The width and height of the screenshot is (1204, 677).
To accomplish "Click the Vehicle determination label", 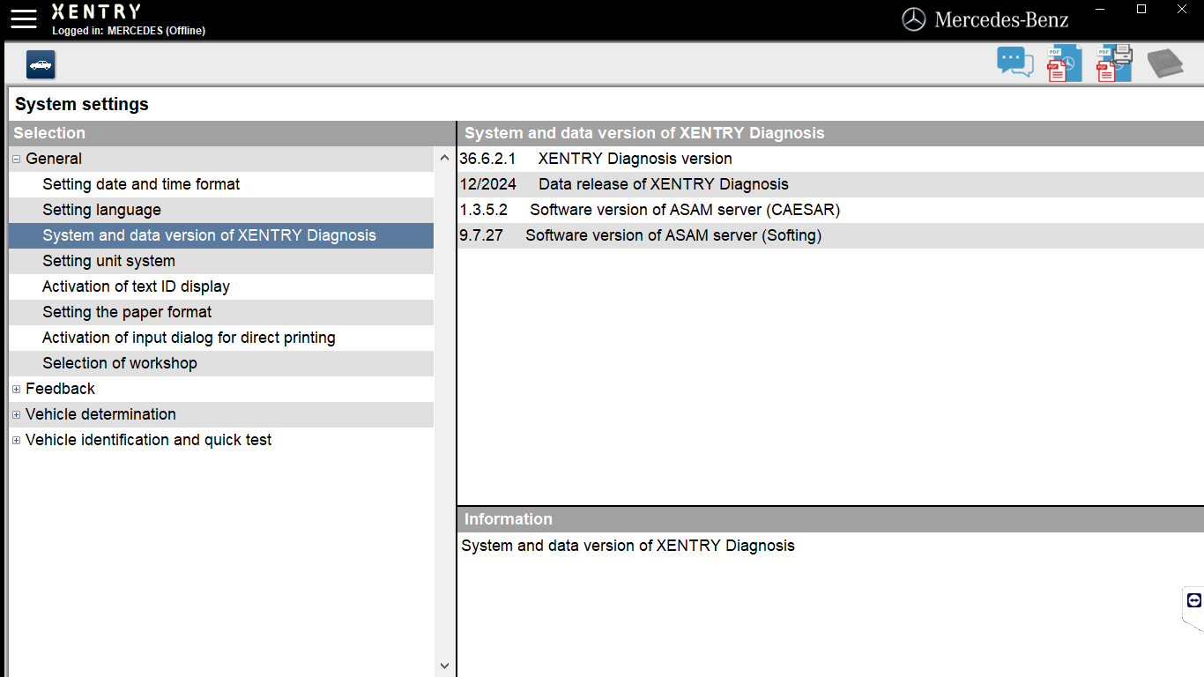I will pyautogui.click(x=100, y=414).
